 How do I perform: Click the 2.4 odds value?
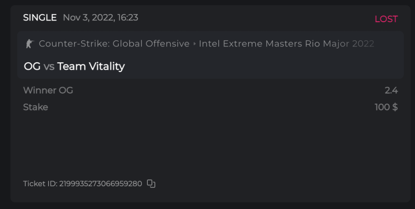click(391, 90)
